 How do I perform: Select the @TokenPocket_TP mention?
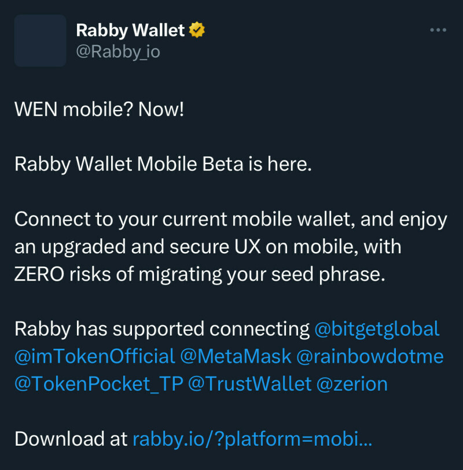coord(98,383)
